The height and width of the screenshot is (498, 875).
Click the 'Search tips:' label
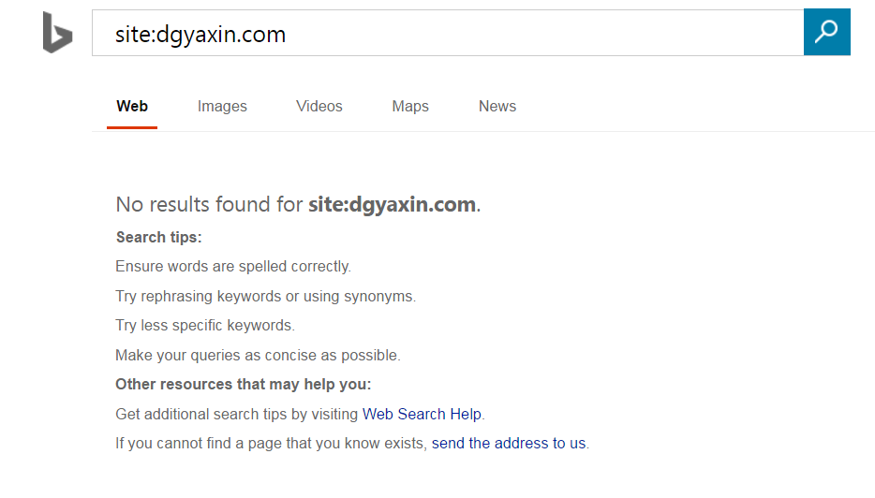click(x=158, y=237)
